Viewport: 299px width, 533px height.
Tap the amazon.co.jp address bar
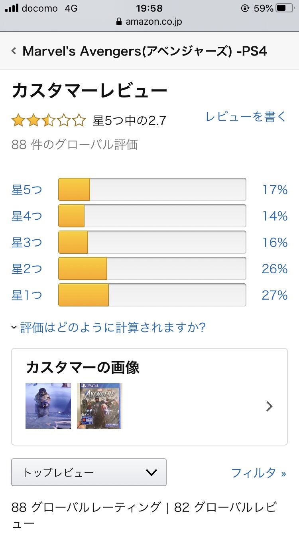149,22
